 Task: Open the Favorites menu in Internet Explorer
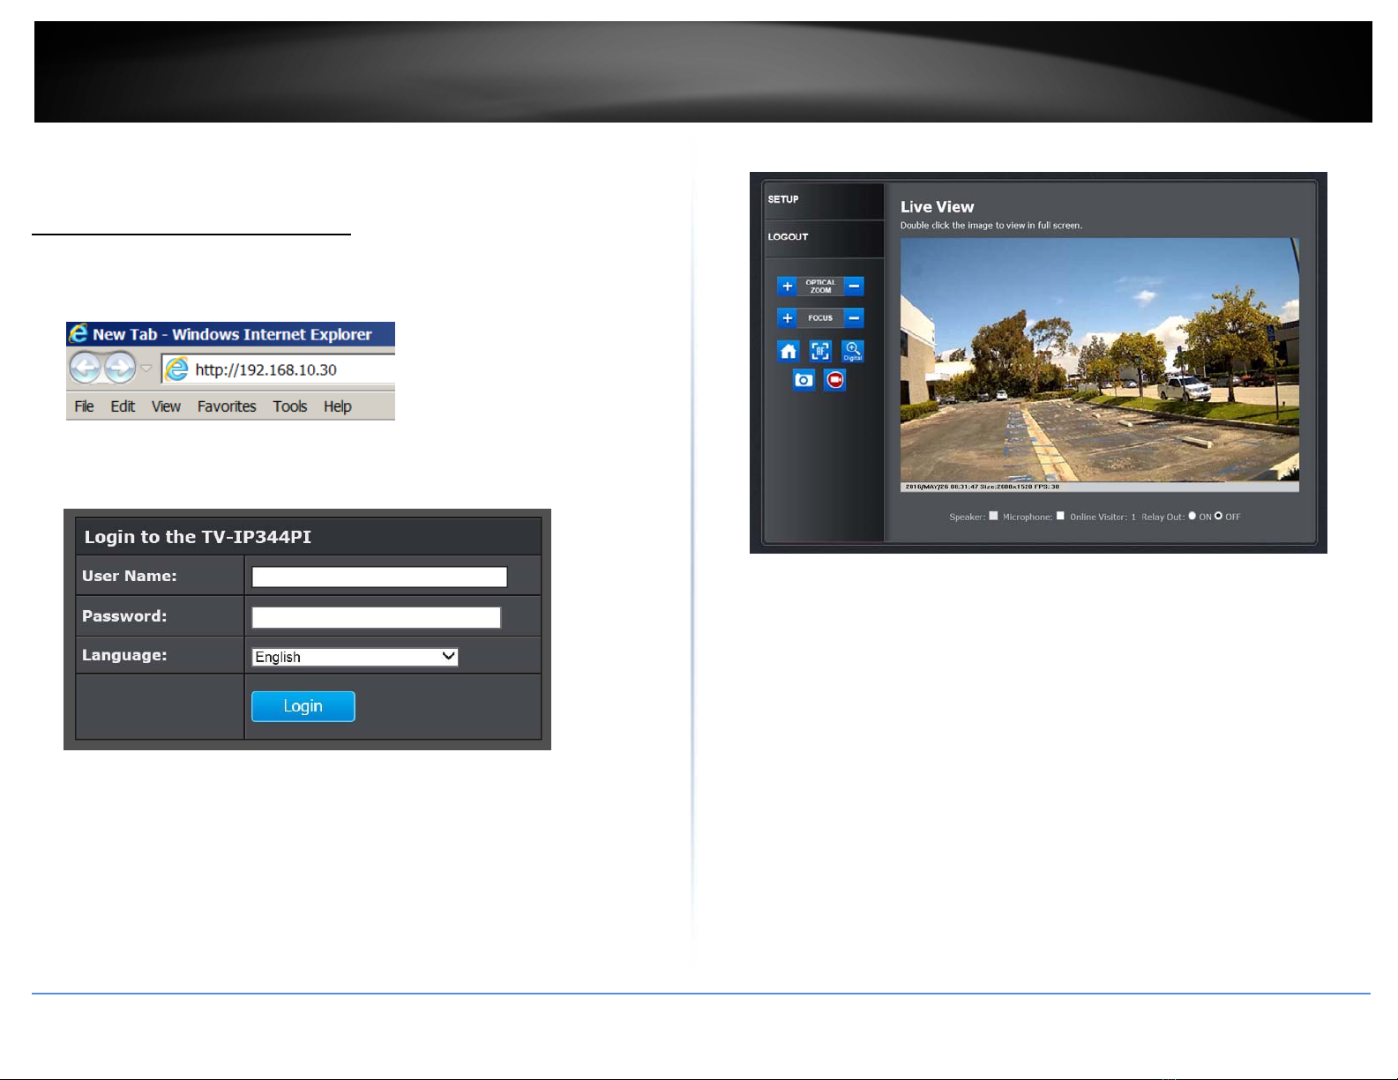(227, 406)
